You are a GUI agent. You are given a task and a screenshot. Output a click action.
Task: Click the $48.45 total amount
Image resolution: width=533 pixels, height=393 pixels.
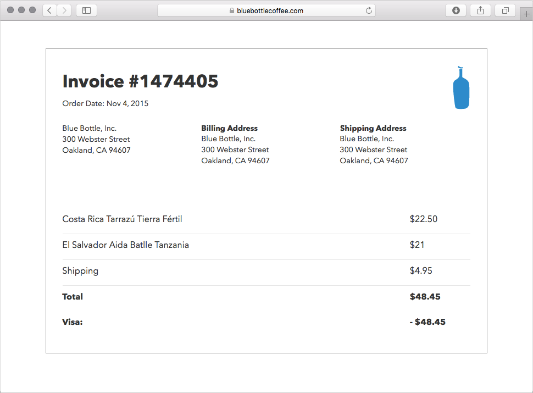click(425, 296)
